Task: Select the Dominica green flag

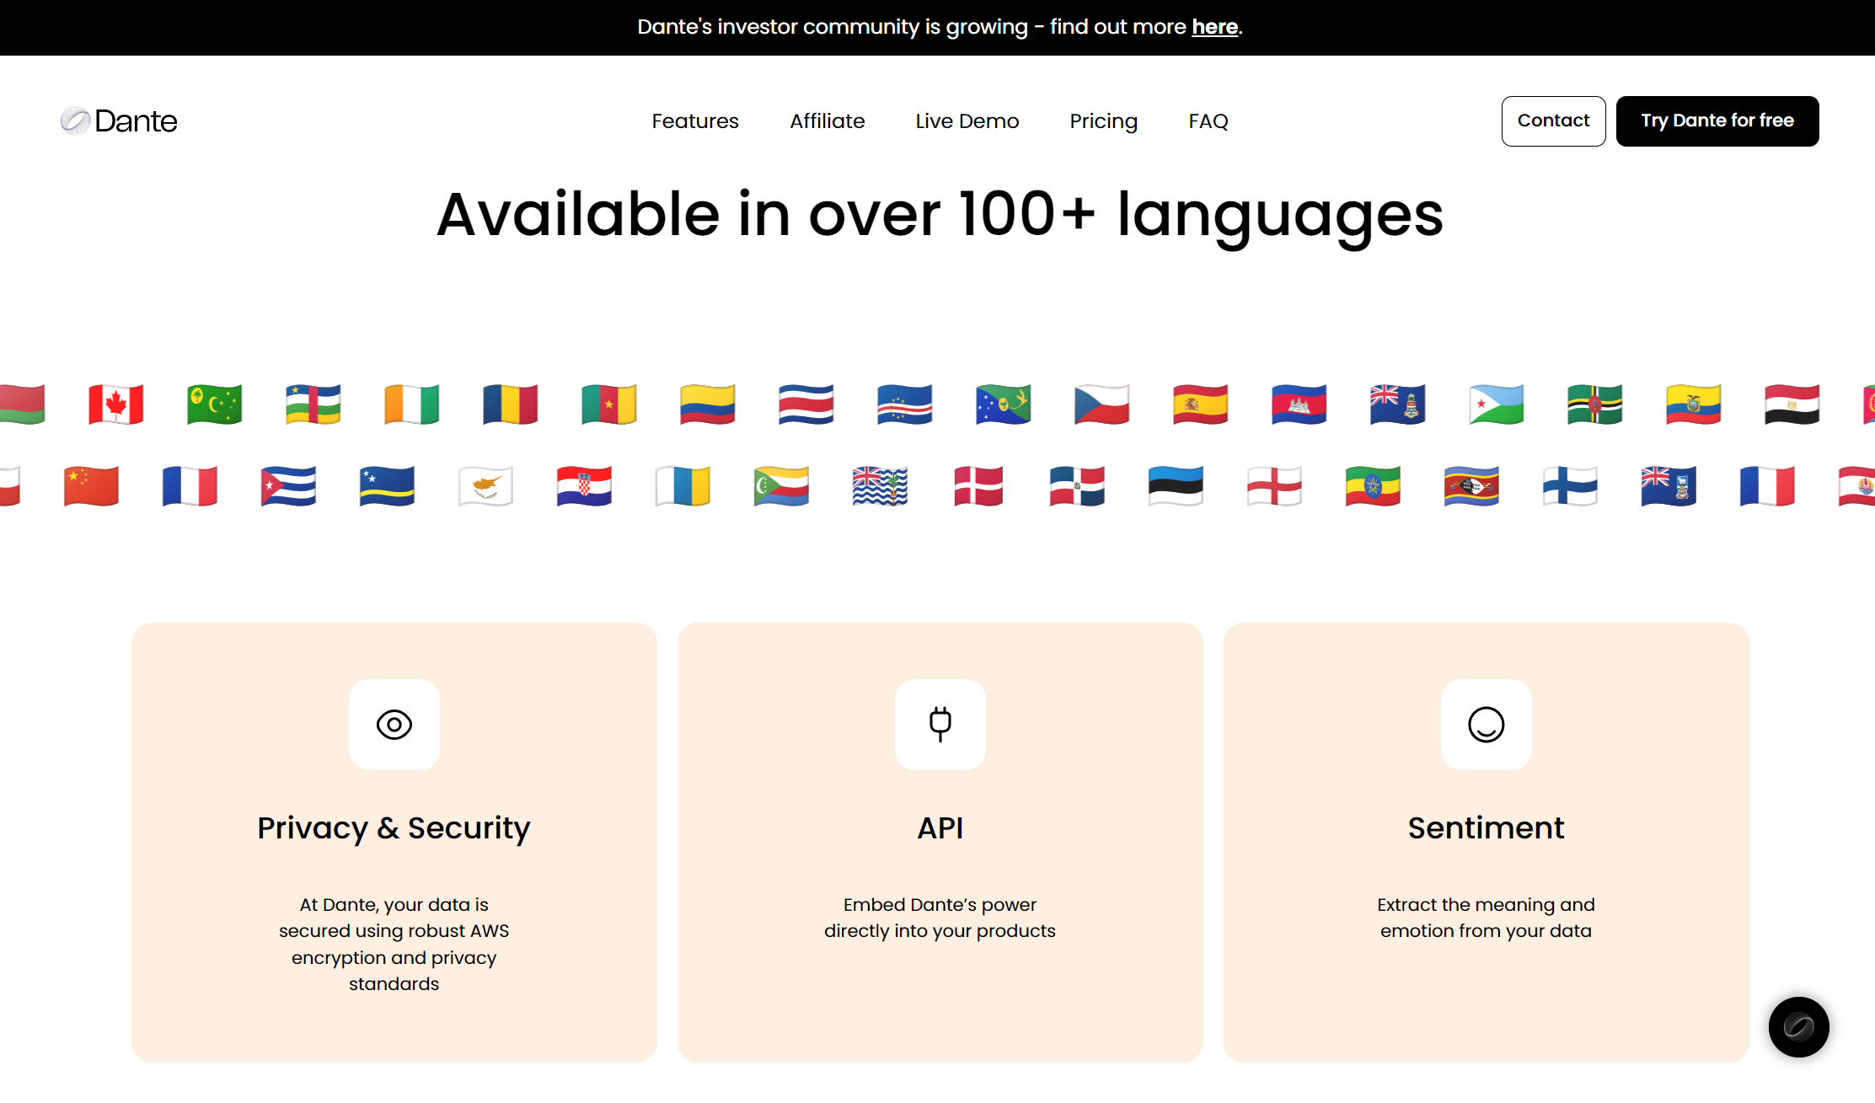Action: pos(1595,404)
